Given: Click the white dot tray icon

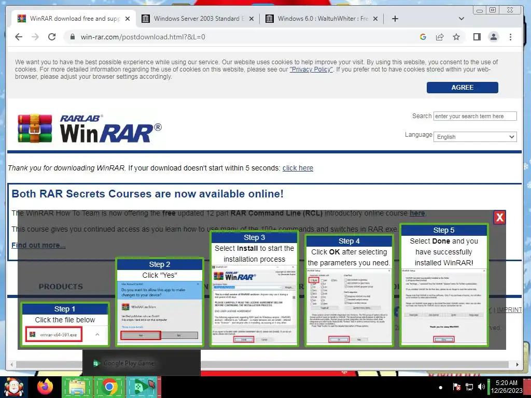Looking at the screenshot, I should click(x=440, y=388).
